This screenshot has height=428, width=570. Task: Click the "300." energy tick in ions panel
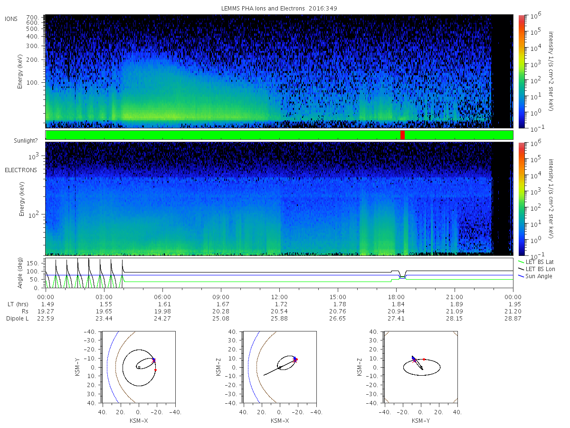32,46
